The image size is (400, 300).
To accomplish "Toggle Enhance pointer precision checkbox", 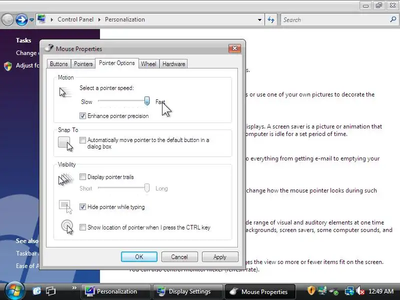I will [82, 116].
